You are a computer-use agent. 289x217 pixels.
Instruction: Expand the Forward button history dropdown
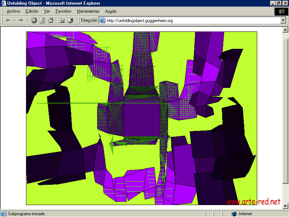coord(27,21)
